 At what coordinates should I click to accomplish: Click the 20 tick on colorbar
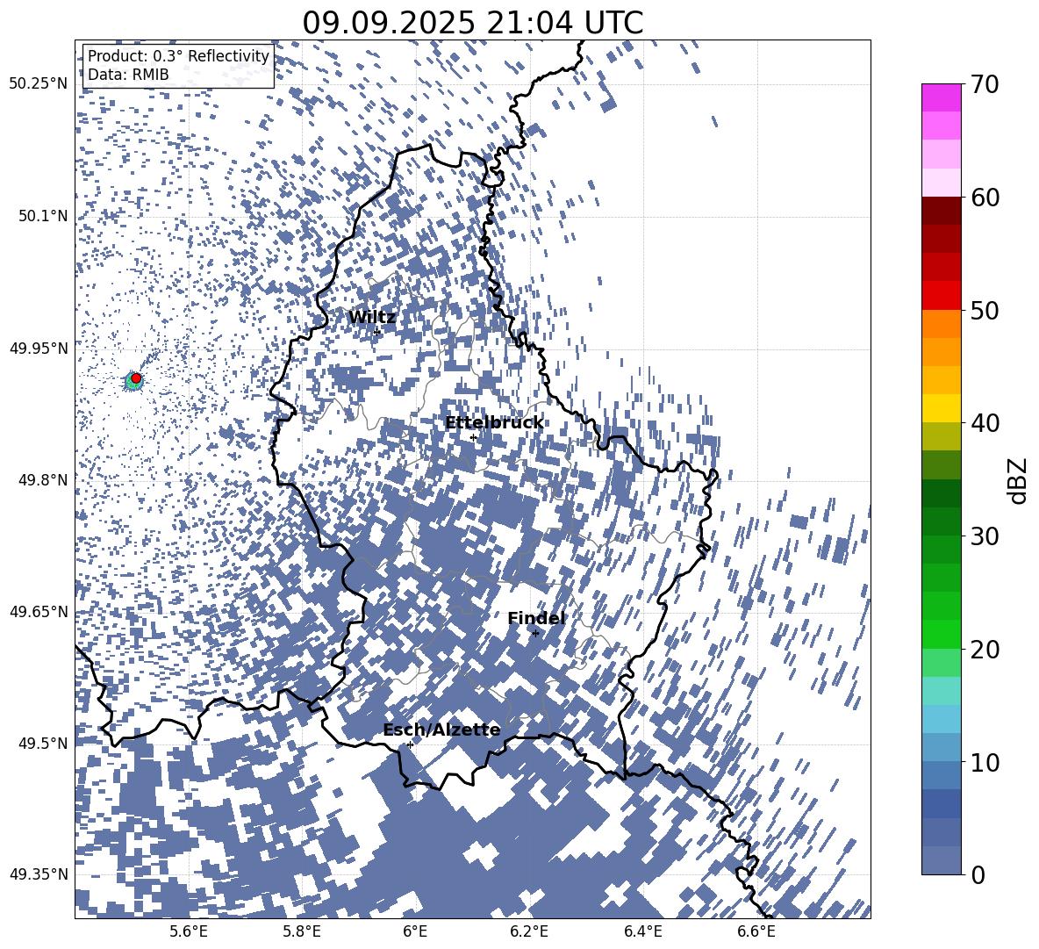tap(985, 649)
